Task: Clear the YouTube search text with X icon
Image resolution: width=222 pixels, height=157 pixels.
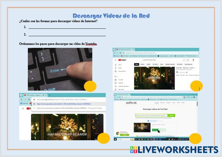Action: click(x=184, y=60)
